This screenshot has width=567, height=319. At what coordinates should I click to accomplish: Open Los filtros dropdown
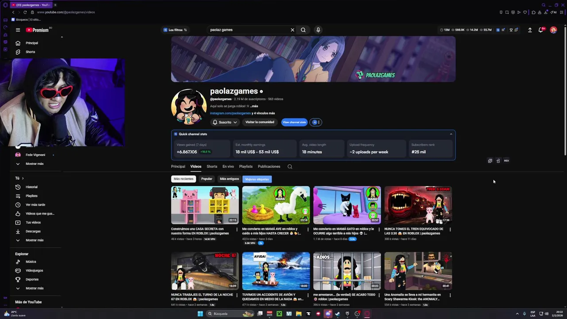pyautogui.click(x=175, y=30)
